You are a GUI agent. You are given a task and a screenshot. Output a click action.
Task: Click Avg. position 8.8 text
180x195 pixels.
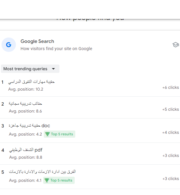pyautogui.click(x=25, y=157)
